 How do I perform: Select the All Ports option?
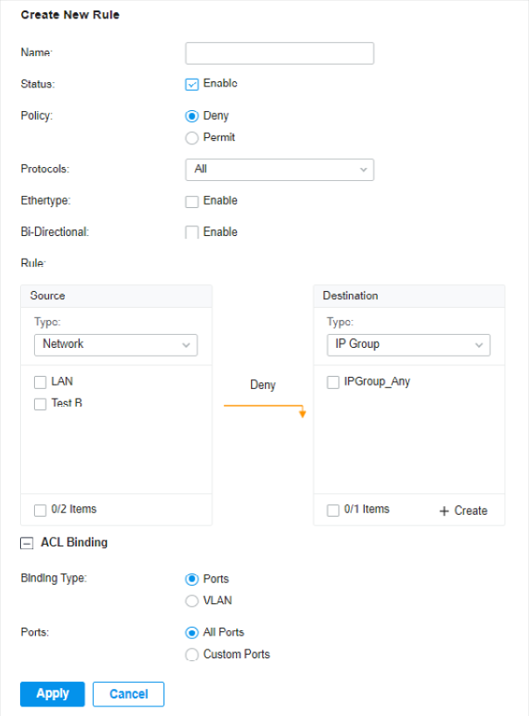[191, 633]
